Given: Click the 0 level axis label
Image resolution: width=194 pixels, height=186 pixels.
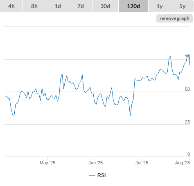Looking at the screenshot, I should click(189, 154).
